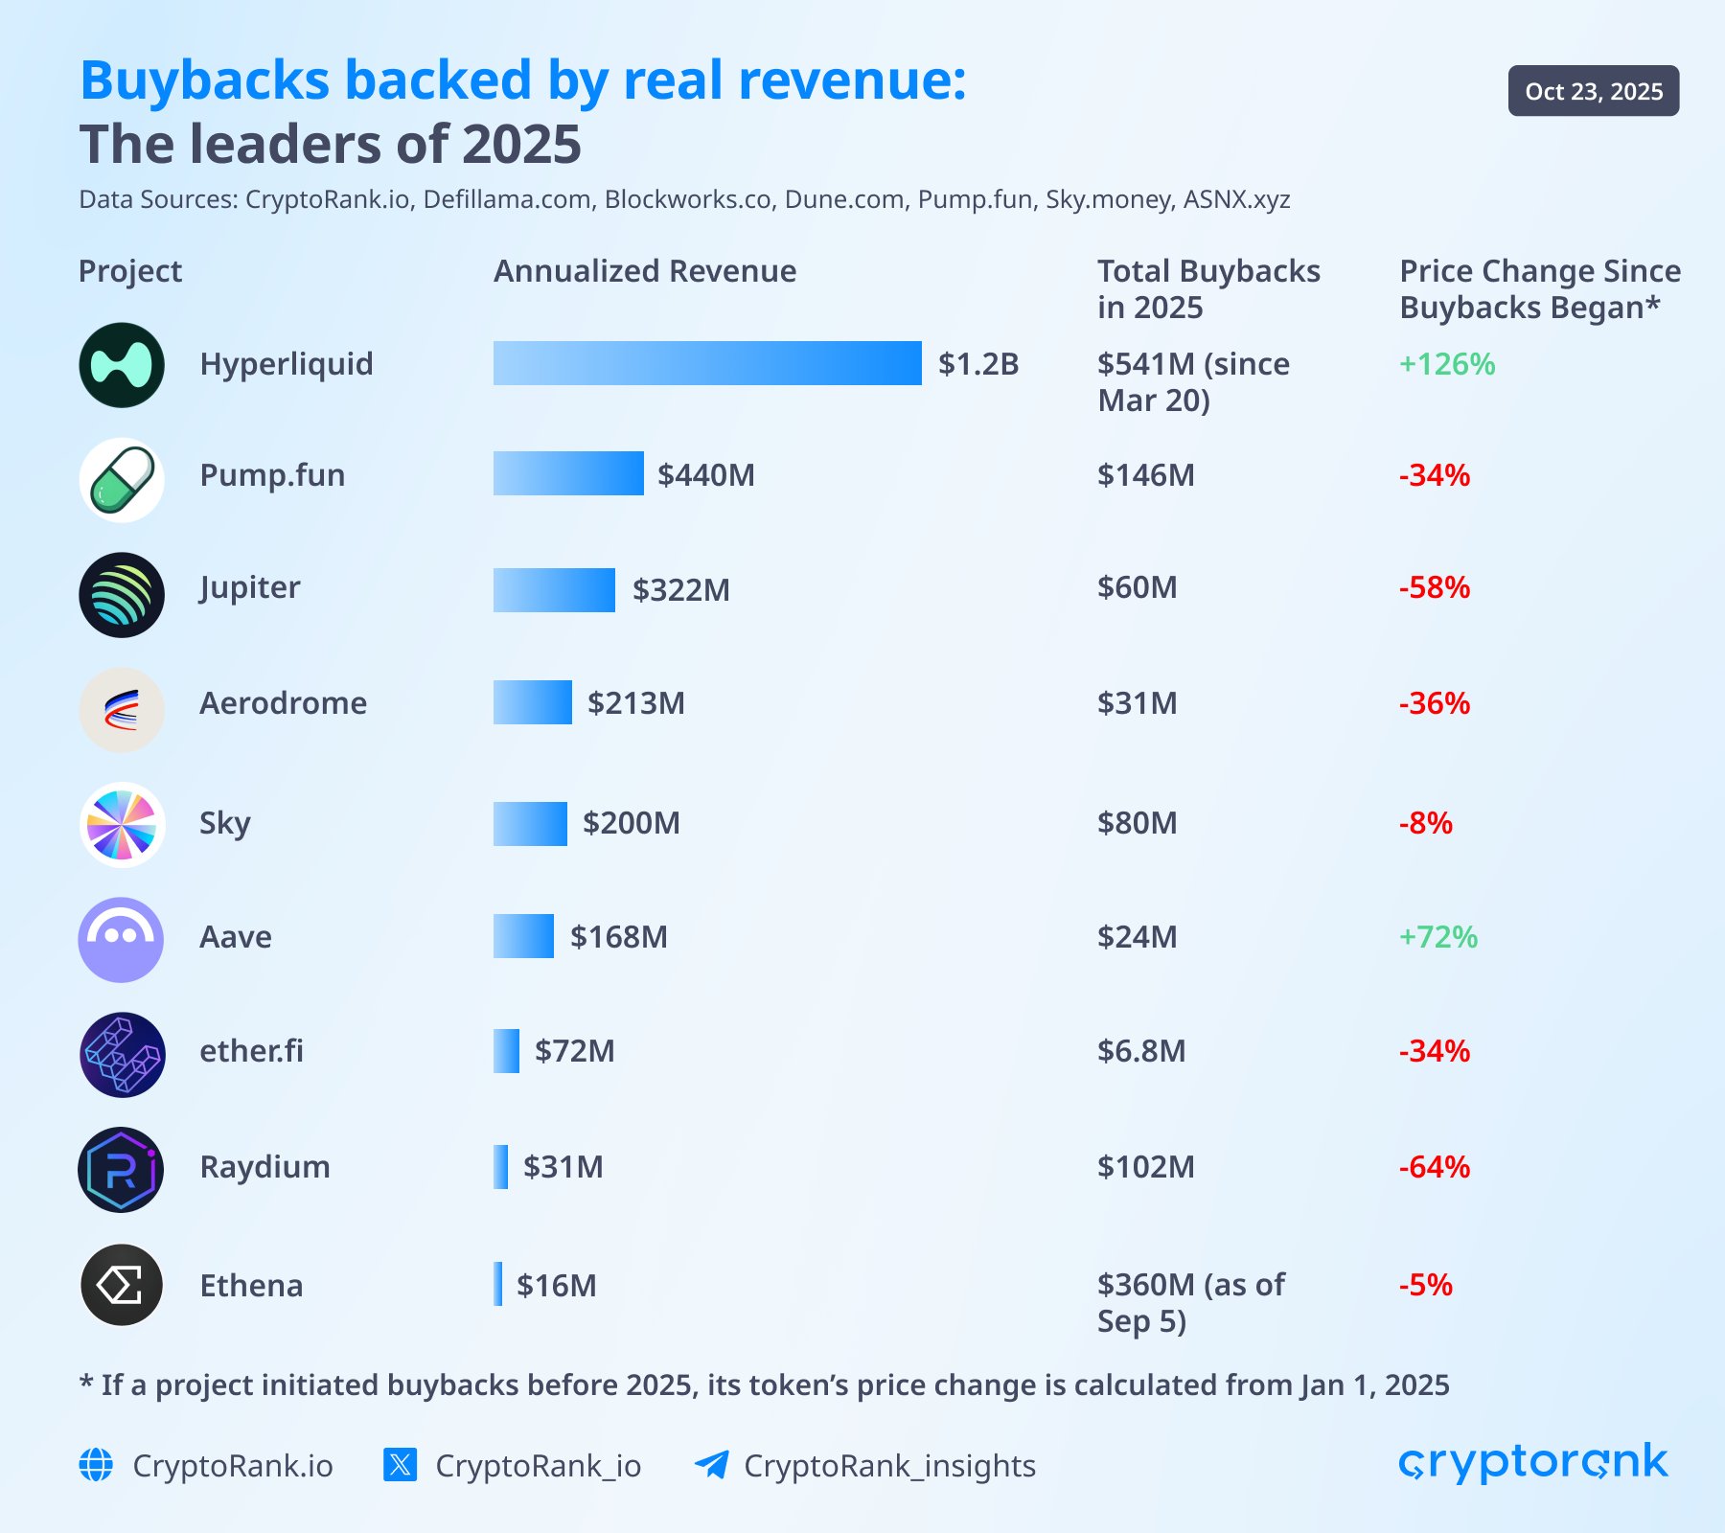Image resolution: width=1725 pixels, height=1533 pixels.
Task: Click the Annualized Revenue column header
Action: tap(644, 272)
